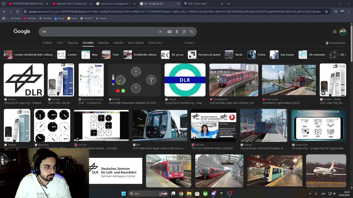Go back to the previous page
The width and height of the screenshot is (353, 198).
[4, 12]
